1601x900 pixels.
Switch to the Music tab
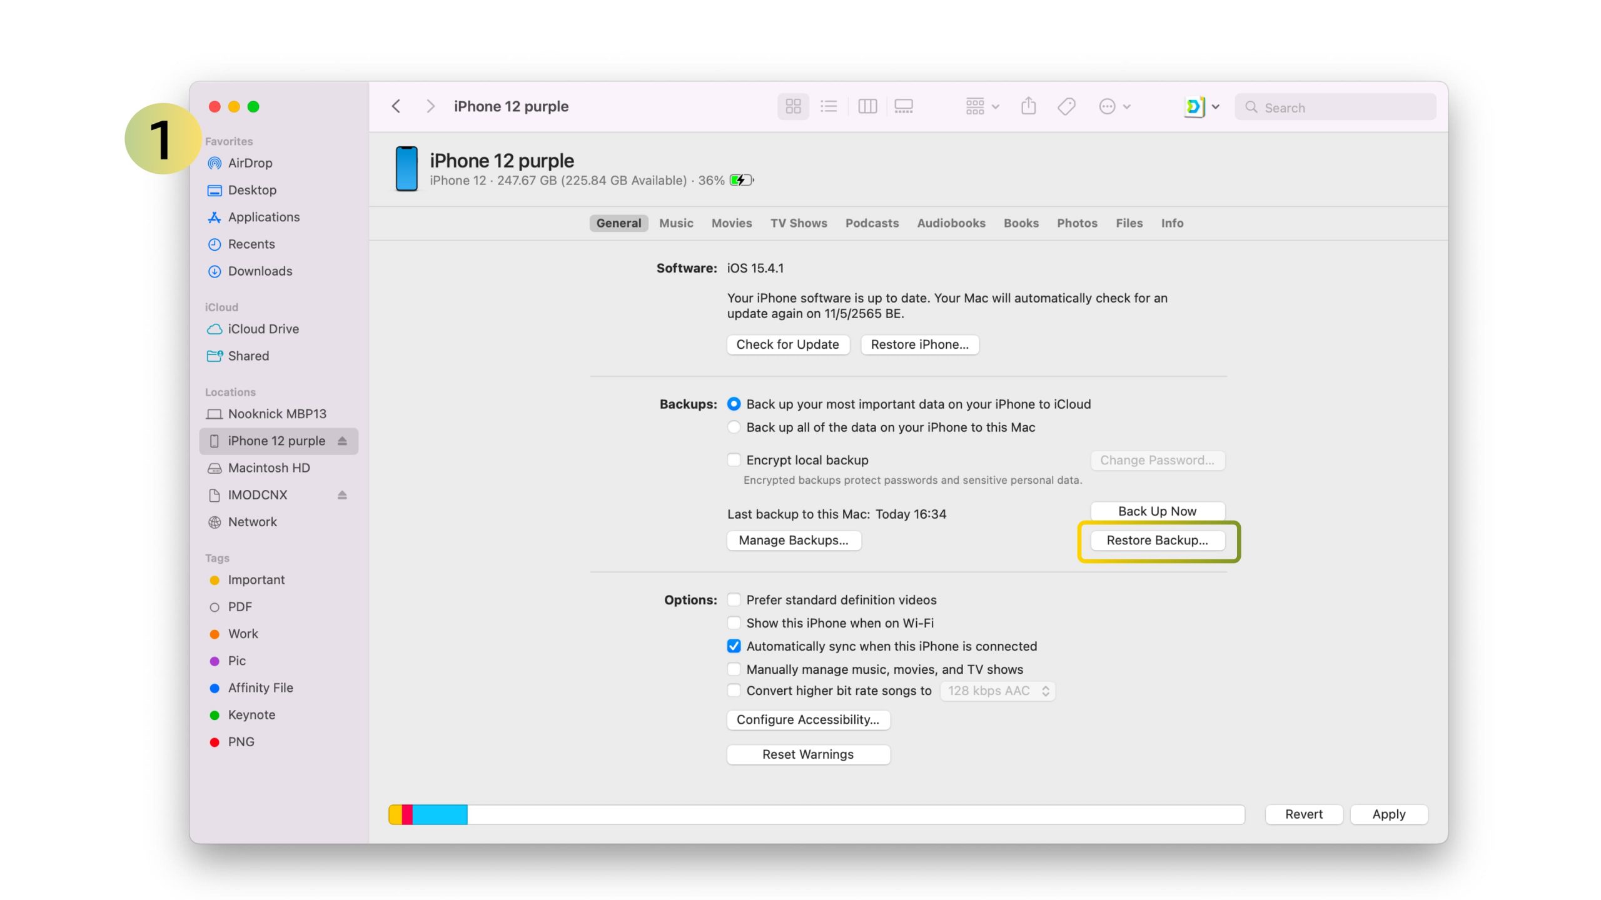coord(676,223)
